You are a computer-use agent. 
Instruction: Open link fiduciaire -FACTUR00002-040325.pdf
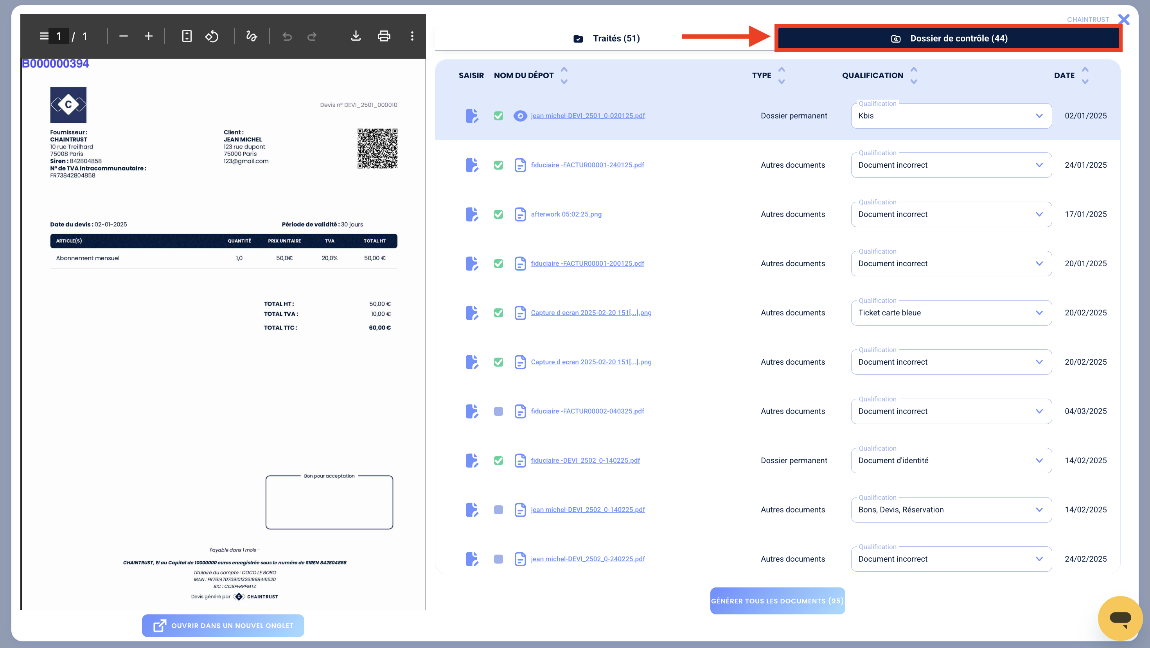click(x=587, y=411)
